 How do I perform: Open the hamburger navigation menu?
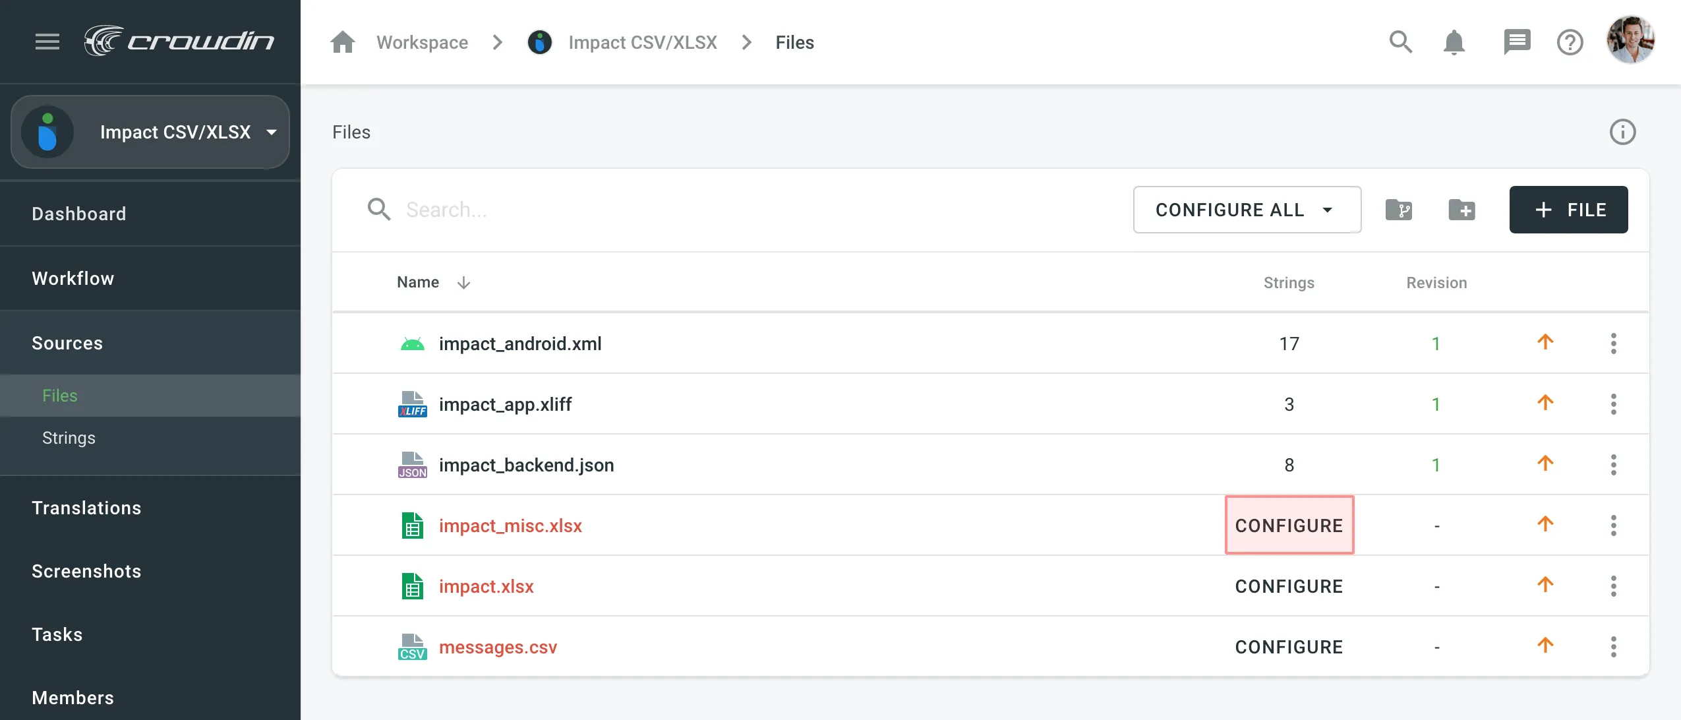(x=47, y=42)
